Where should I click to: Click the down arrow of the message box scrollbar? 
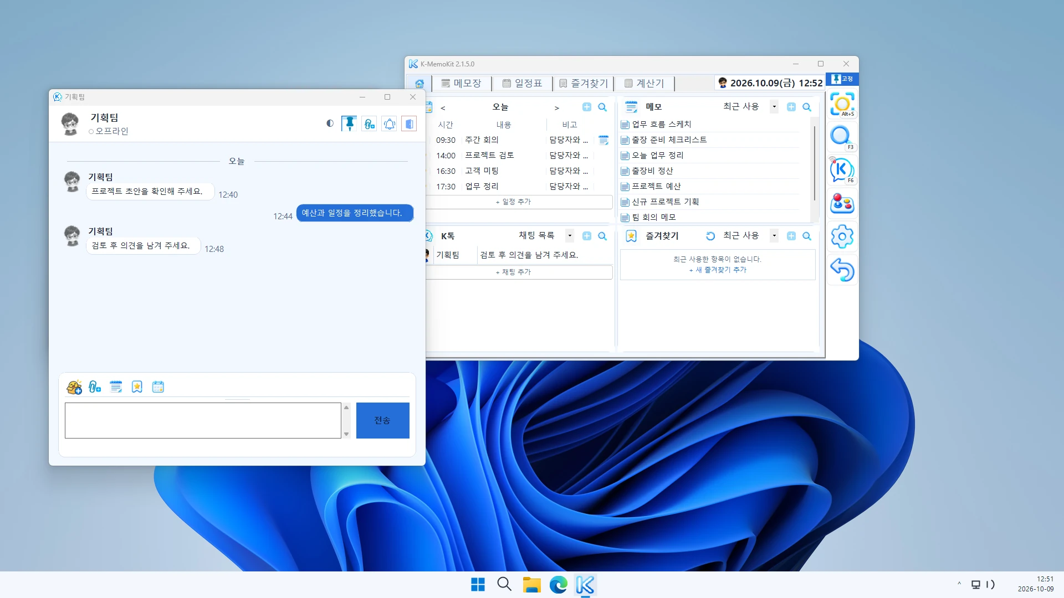point(346,434)
